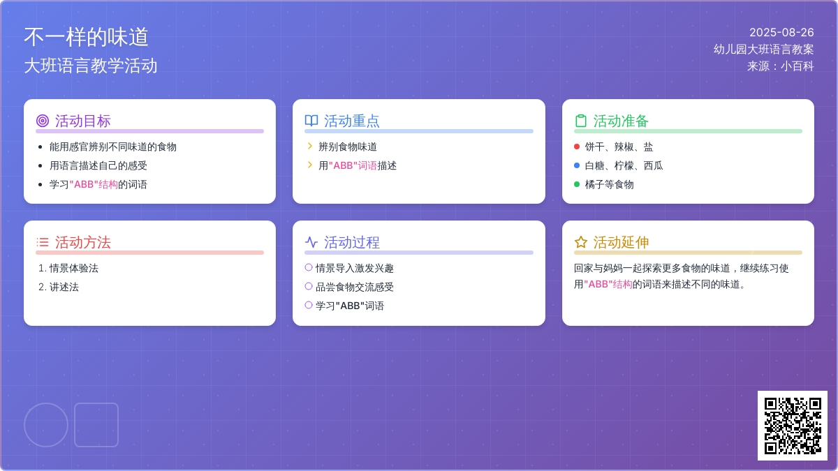Click the 活动过程 heading

[352, 242]
